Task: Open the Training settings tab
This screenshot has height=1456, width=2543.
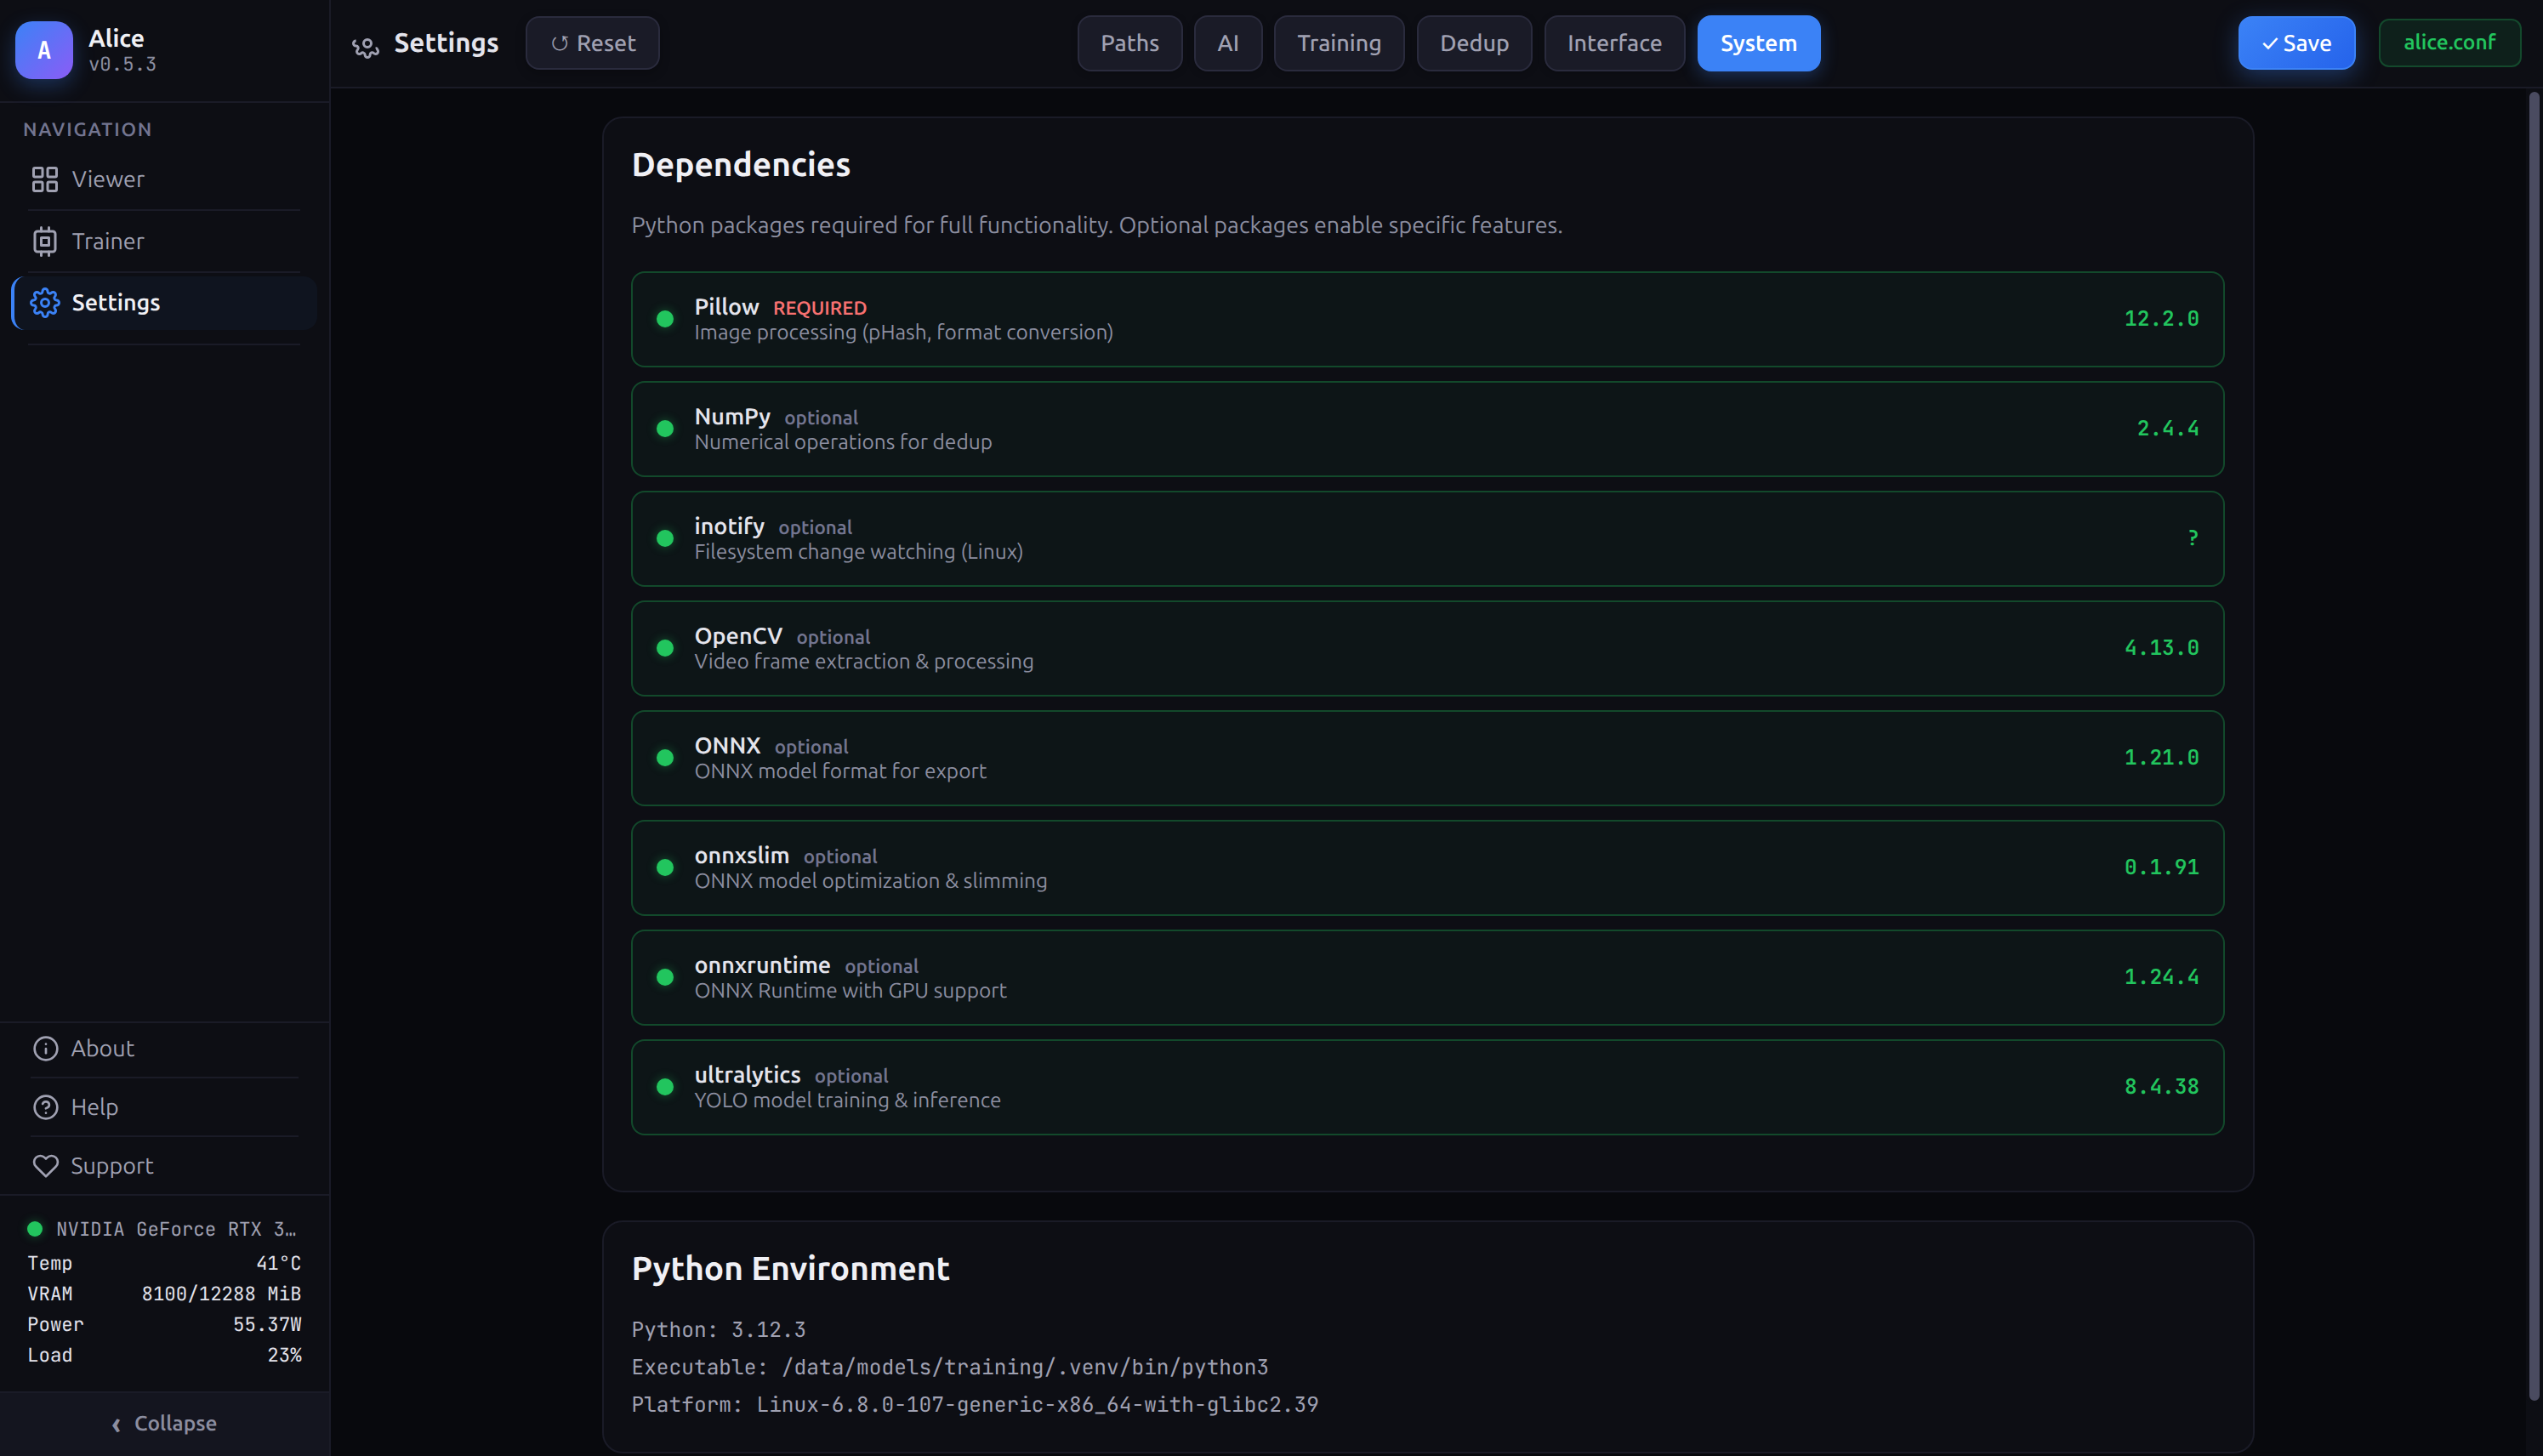Action: 1339,43
